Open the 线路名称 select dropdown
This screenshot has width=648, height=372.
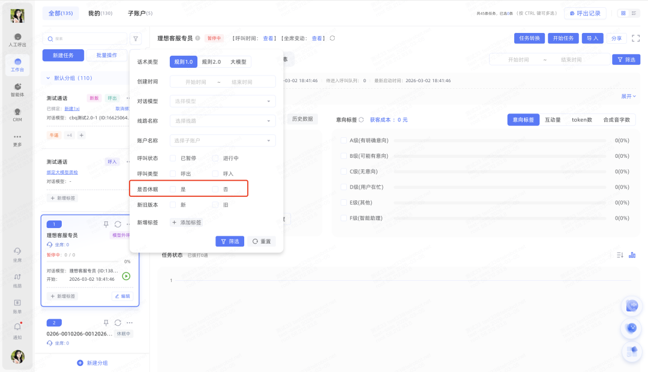coord(223,121)
